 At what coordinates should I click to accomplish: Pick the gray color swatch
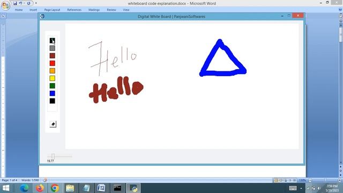point(53,48)
